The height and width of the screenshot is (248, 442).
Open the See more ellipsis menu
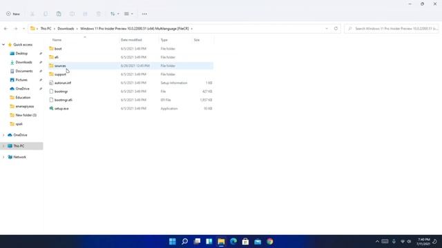144,14
